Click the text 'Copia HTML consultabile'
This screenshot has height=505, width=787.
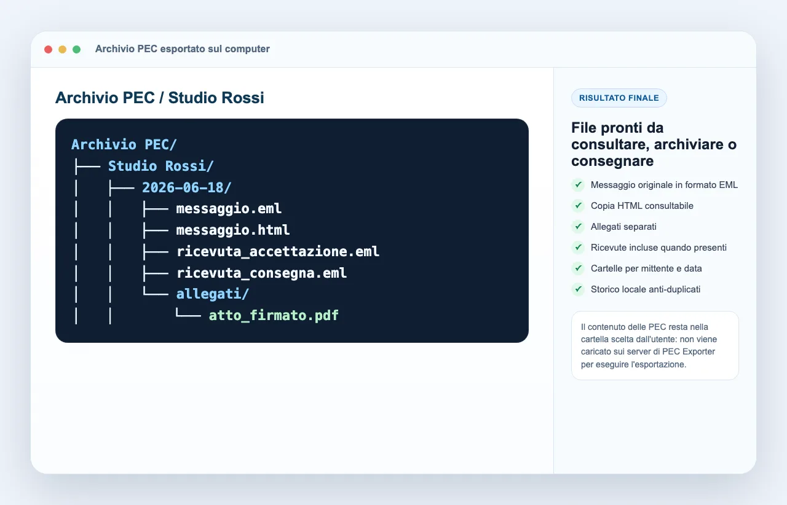click(x=642, y=206)
